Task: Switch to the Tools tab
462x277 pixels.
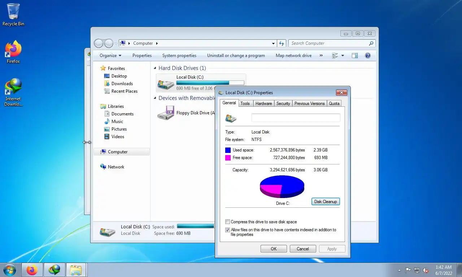Action: pyautogui.click(x=245, y=104)
